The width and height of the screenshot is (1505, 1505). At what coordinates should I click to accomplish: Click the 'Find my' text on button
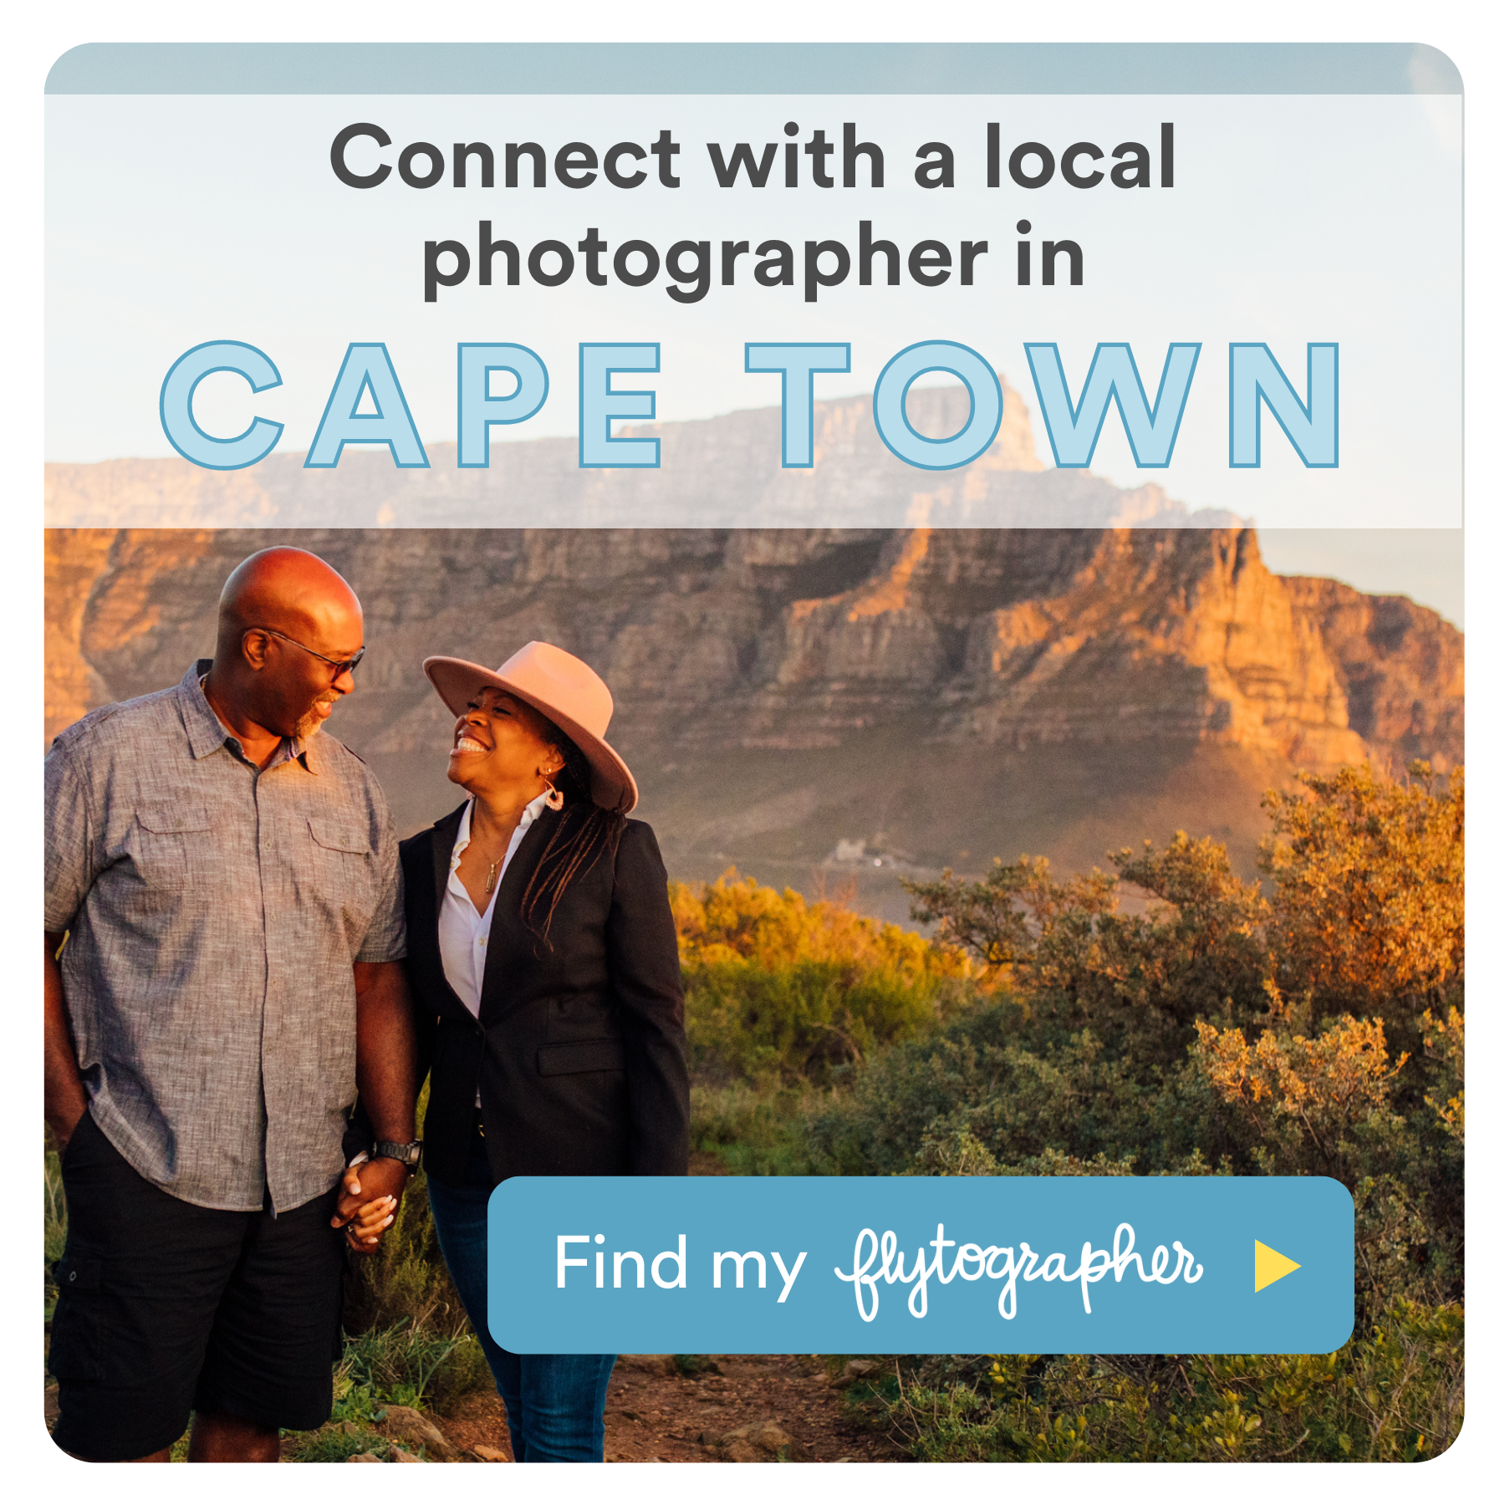[680, 1266]
